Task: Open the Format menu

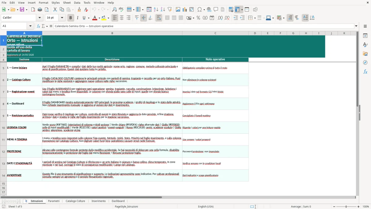Action: [x=44, y=2]
